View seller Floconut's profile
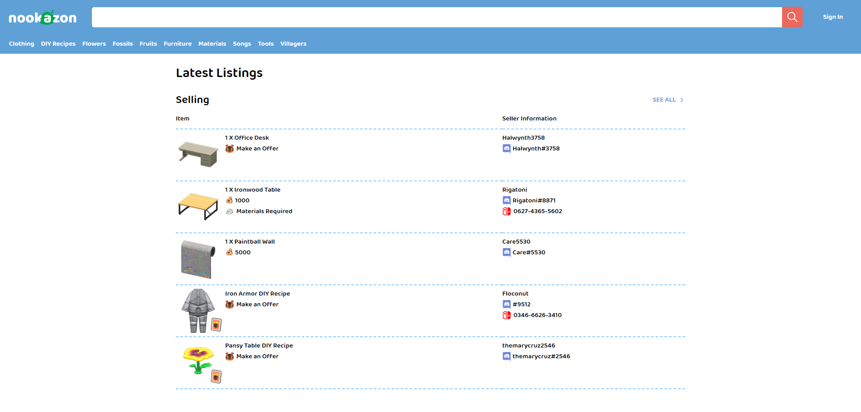 [x=515, y=294]
